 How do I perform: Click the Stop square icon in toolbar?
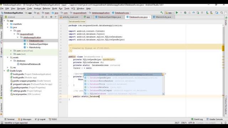(x=202, y=13)
